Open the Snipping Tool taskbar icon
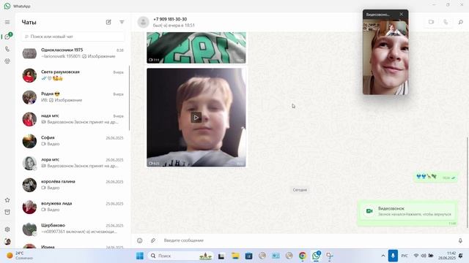469x263 pixels. click(329, 256)
